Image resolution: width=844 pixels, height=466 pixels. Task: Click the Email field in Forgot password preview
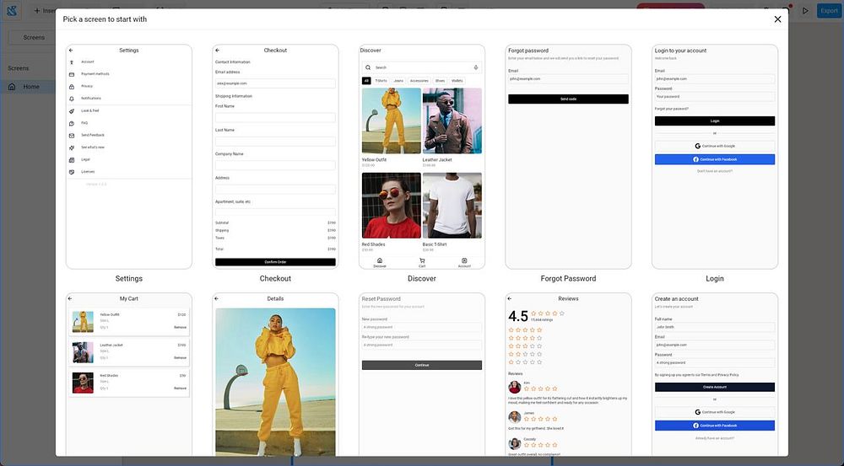click(568, 79)
